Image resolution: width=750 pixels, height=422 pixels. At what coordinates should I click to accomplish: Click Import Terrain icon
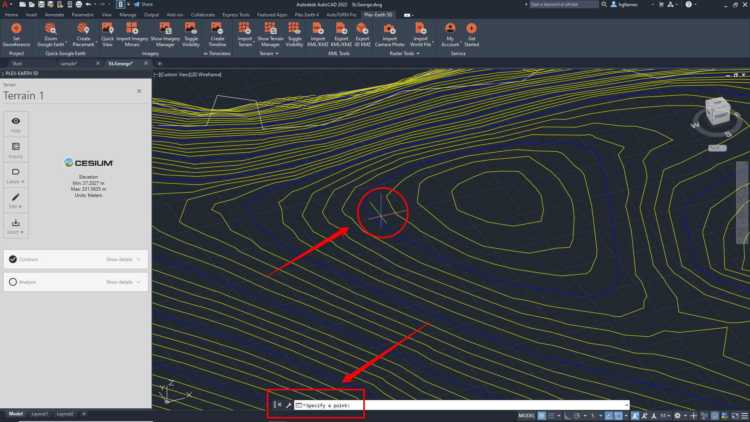coord(245,28)
